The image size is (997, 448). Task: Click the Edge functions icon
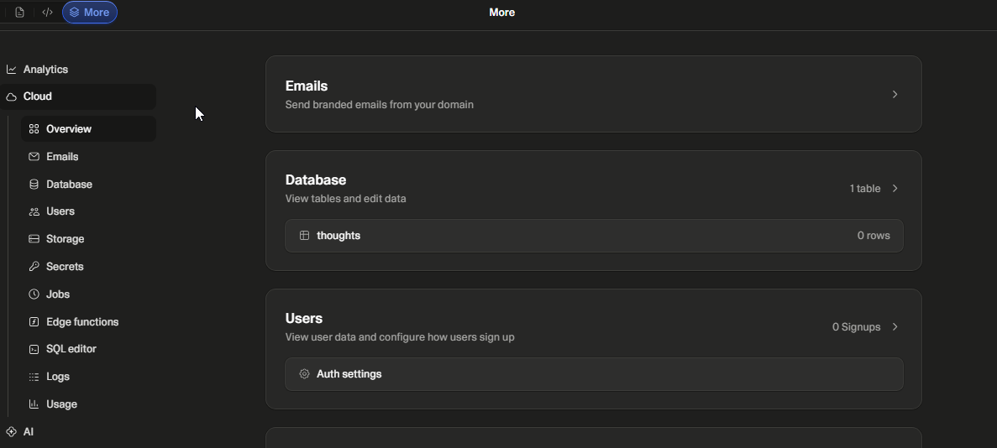pyautogui.click(x=34, y=322)
